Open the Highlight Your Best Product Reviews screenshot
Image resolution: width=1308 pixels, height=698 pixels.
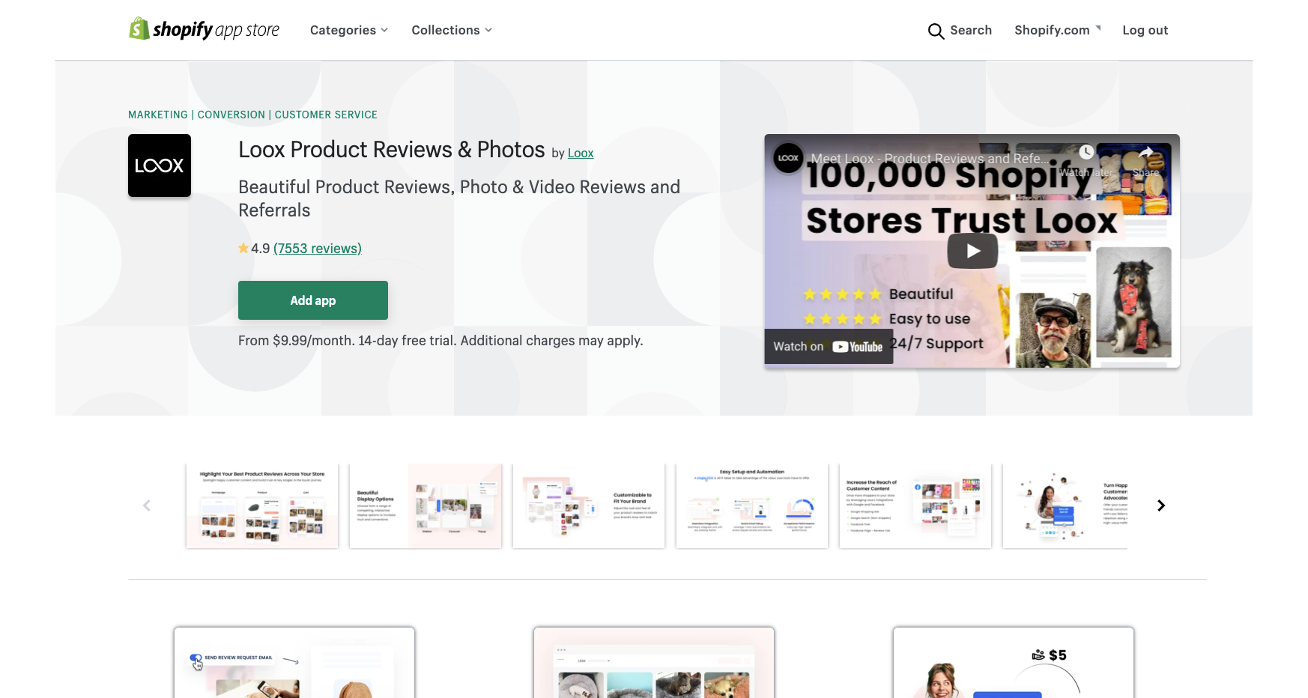point(262,506)
